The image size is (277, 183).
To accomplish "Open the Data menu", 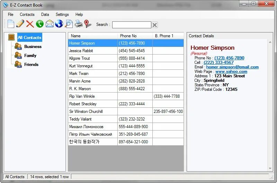I will 45,15.
